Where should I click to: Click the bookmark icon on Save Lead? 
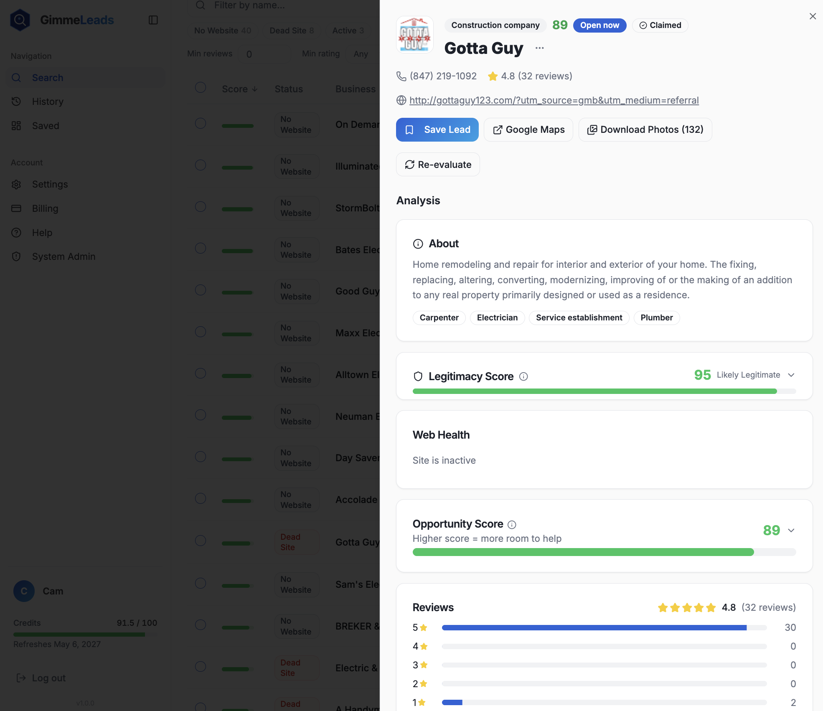tap(409, 130)
